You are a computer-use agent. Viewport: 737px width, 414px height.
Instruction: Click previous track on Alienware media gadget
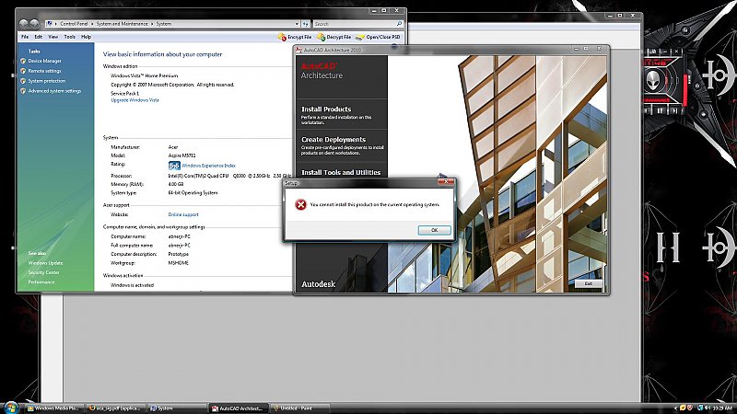coord(648,110)
